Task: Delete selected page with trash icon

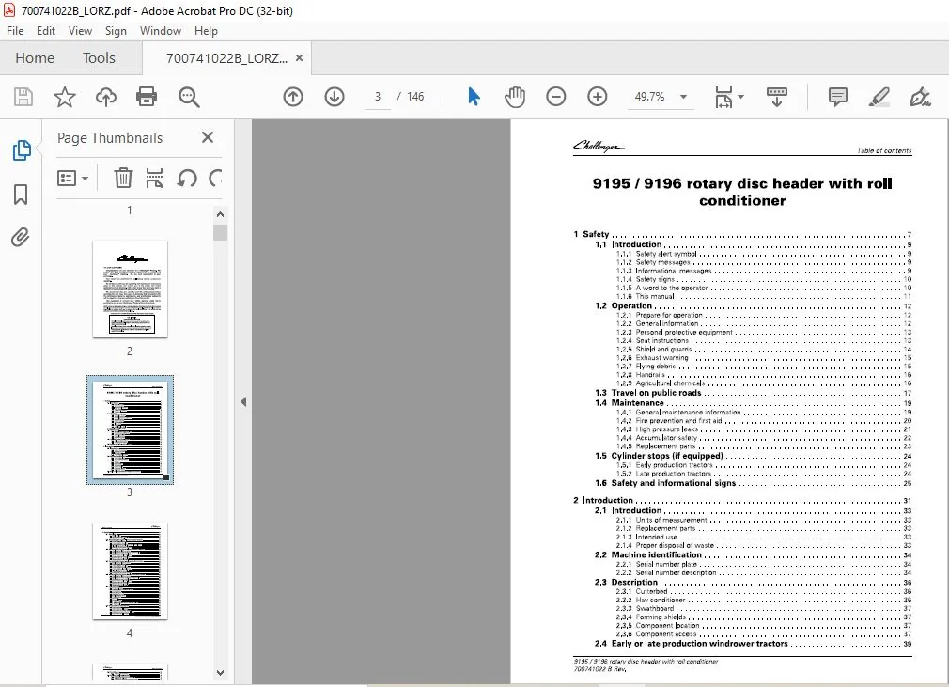Action: (123, 178)
